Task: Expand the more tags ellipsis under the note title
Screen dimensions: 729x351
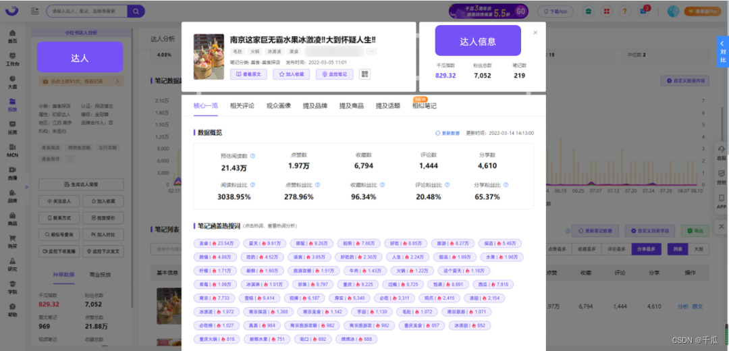Action: coord(371,51)
